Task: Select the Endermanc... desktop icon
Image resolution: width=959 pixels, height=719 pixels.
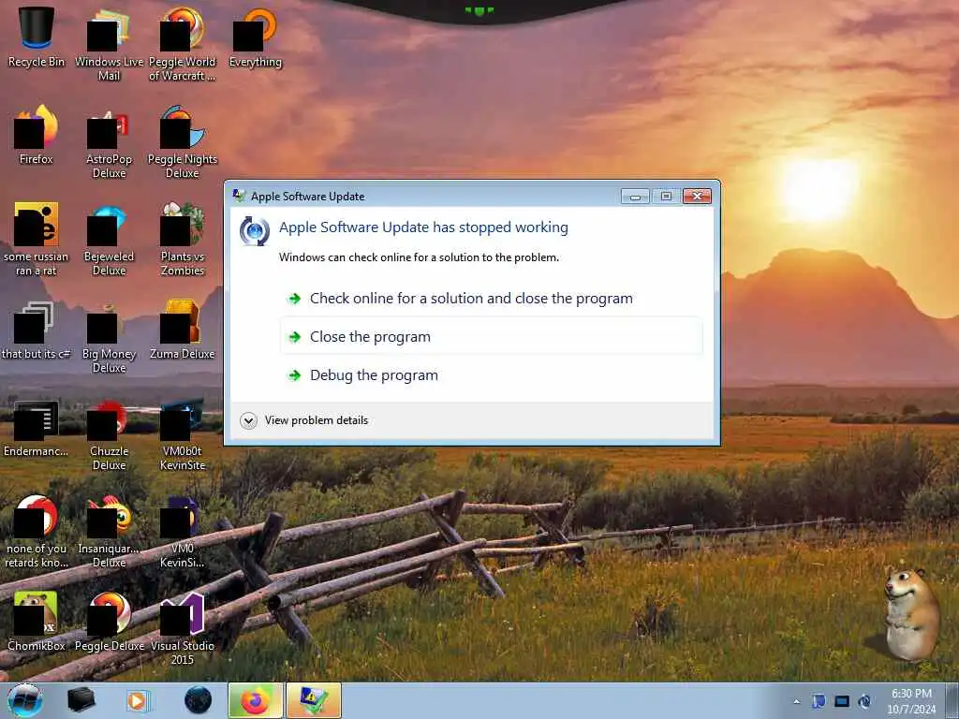Action: click(x=37, y=428)
